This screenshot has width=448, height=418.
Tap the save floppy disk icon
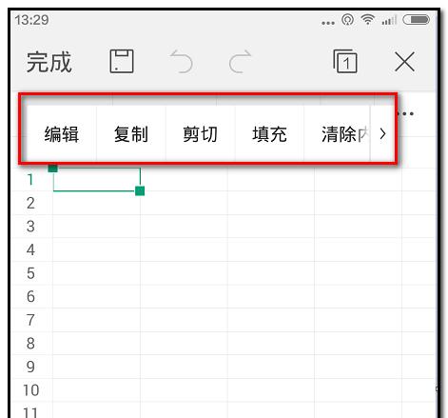[122, 61]
